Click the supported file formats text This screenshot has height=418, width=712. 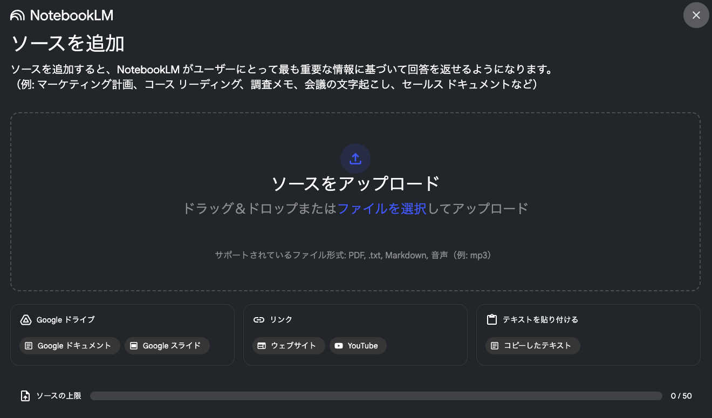(353, 255)
